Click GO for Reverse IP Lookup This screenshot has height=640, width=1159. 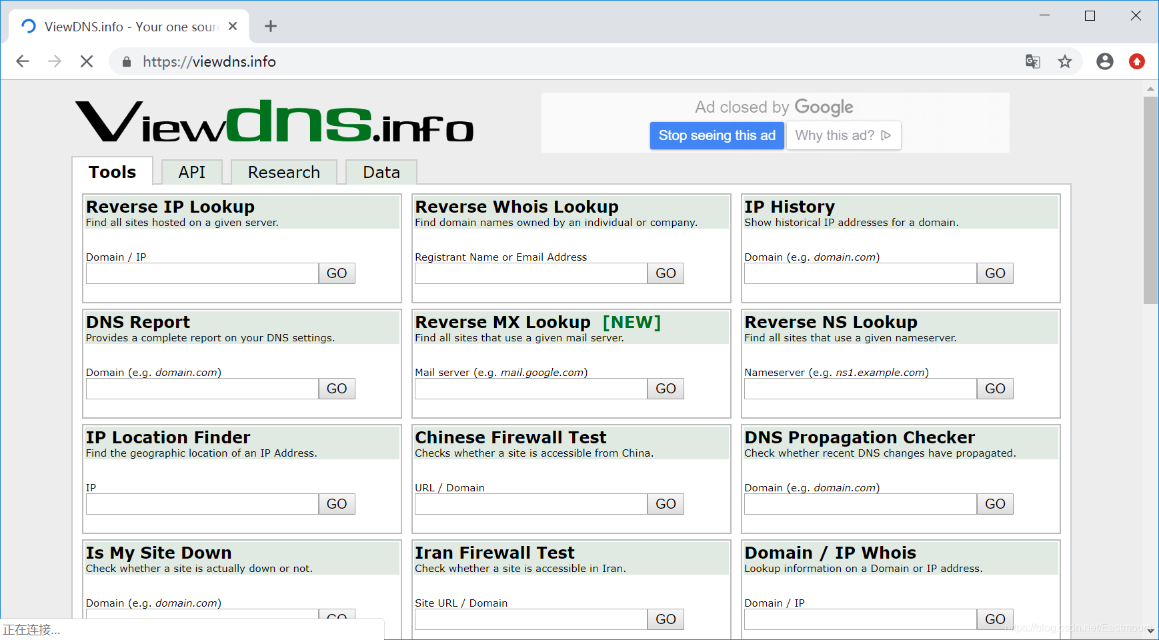point(337,273)
